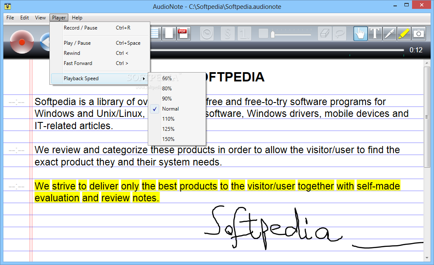Open the Help menu
Image resolution: width=434 pixels, height=265 pixels.
(77, 18)
